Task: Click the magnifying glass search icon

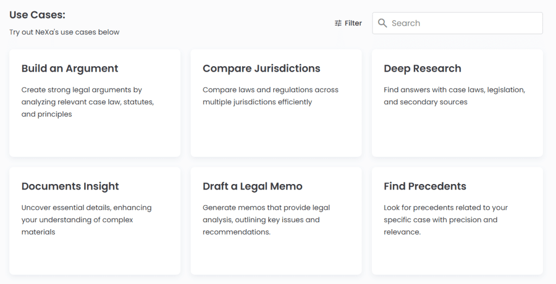Action: (382, 23)
